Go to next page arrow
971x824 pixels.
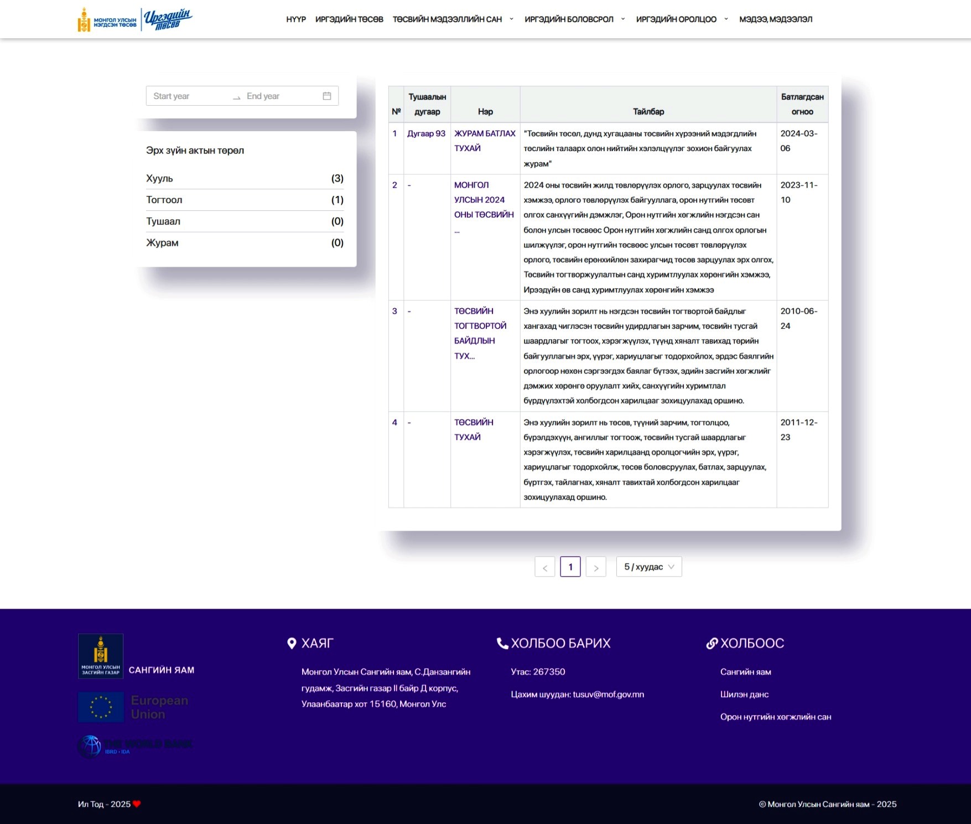[x=596, y=567]
